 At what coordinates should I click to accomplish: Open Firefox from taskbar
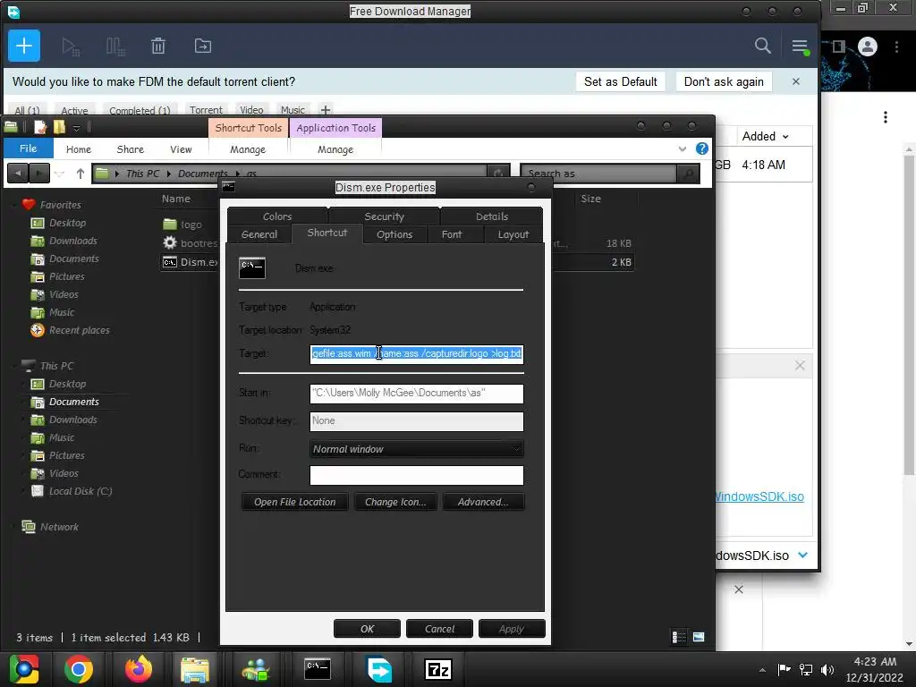[x=139, y=669]
